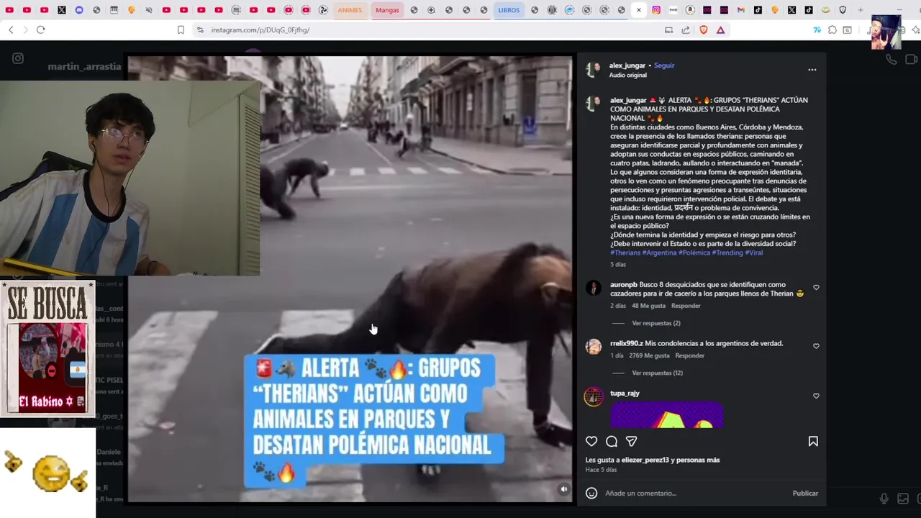The width and height of the screenshot is (921, 518).
Task: Like tupa_rajy's comment
Action: tap(816, 396)
